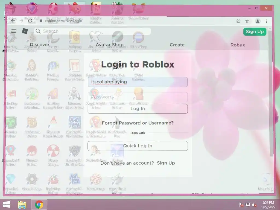Select the faded Bejeweled 2 Deluxe shortcut

(x=11, y=155)
